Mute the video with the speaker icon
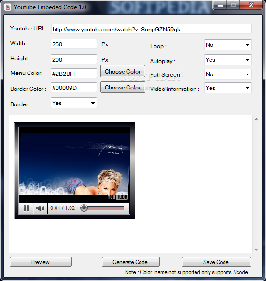The image size is (266, 281). click(40, 208)
